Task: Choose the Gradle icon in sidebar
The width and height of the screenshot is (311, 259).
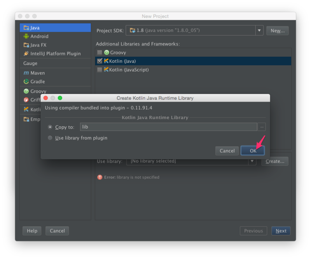Action: tap(26, 82)
